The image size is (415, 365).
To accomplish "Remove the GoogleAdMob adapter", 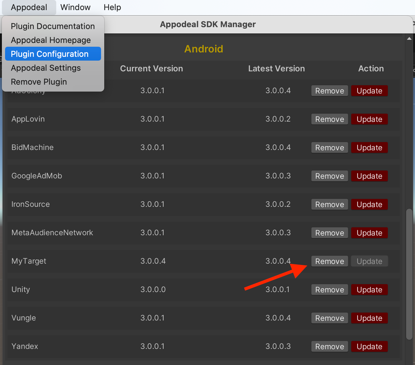I will [329, 176].
